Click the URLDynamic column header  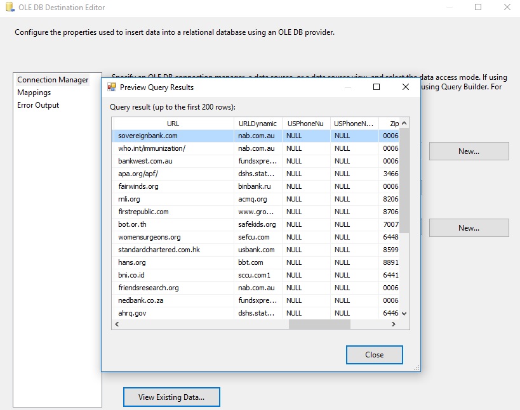tap(258, 124)
